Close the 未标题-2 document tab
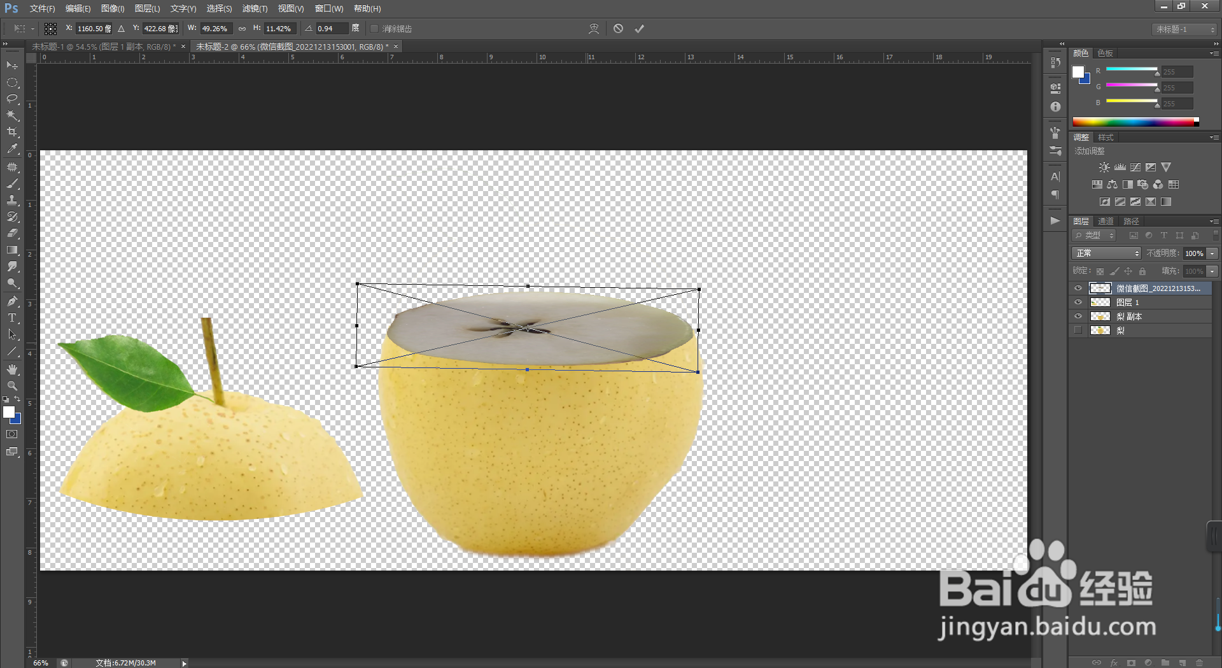Screen dimensions: 1222x668 (x=396, y=46)
